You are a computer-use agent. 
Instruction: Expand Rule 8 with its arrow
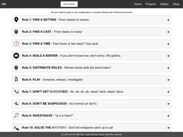(x=168, y=104)
